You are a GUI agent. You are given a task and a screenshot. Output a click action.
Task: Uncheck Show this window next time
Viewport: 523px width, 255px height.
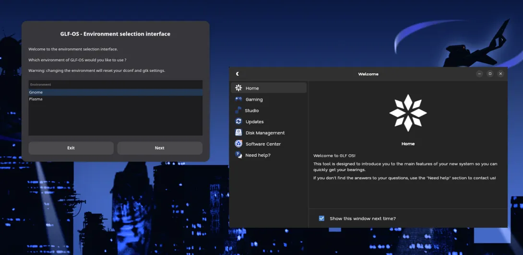(x=321, y=219)
